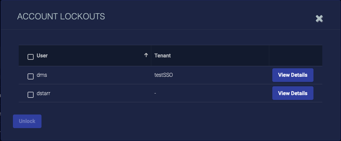Image resolution: width=341 pixels, height=141 pixels.
Task: Close the Account Lockouts dialog
Action: pos(319,19)
